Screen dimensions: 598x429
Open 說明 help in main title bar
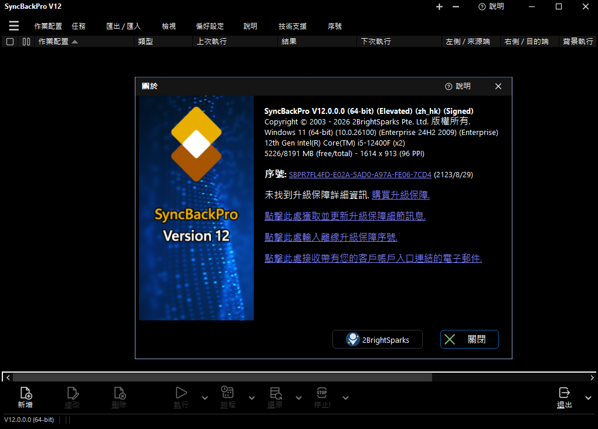pyautogui.click(x=492, y=6)
